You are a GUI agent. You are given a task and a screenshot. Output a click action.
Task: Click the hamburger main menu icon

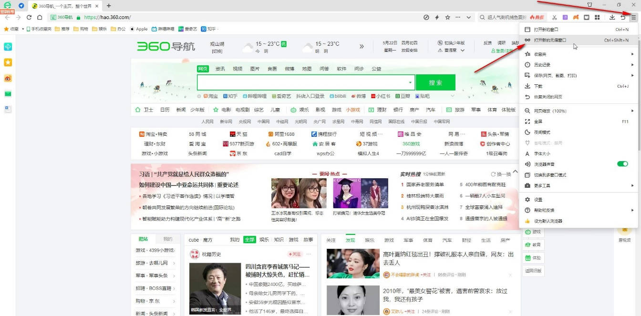tap(633, 18)
